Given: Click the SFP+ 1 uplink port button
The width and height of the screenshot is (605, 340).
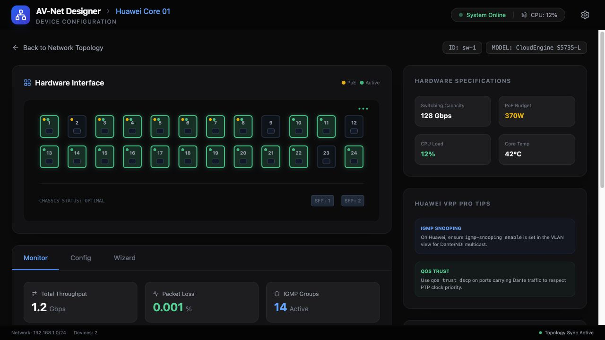Looking at the screenshot, I should (322, 201).
